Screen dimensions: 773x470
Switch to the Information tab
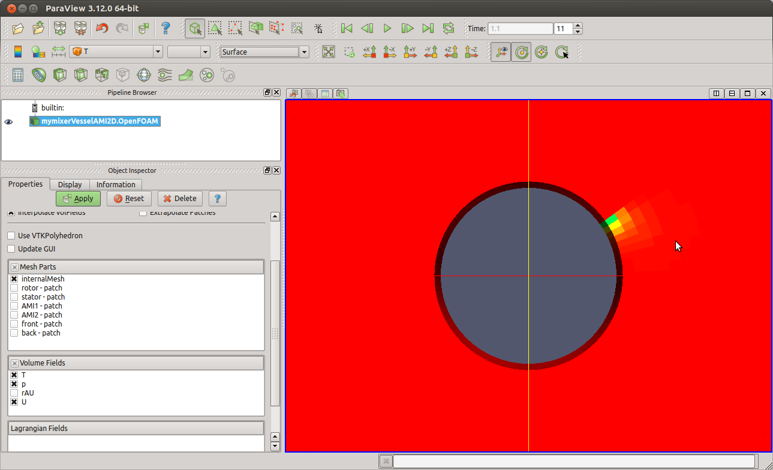(x=116, y=184)
